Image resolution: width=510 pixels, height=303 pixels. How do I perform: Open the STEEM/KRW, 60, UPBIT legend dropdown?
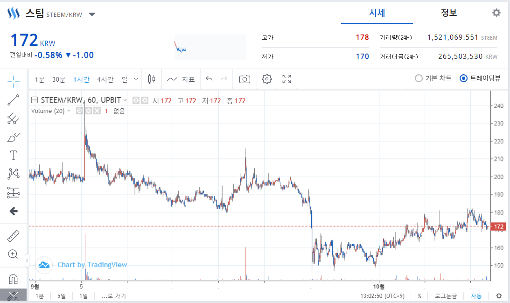click(125, 100)
